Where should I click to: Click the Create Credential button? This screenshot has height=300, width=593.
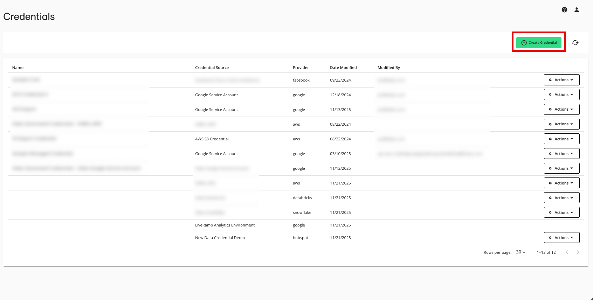pyautogui.click(x=539, y=43)
